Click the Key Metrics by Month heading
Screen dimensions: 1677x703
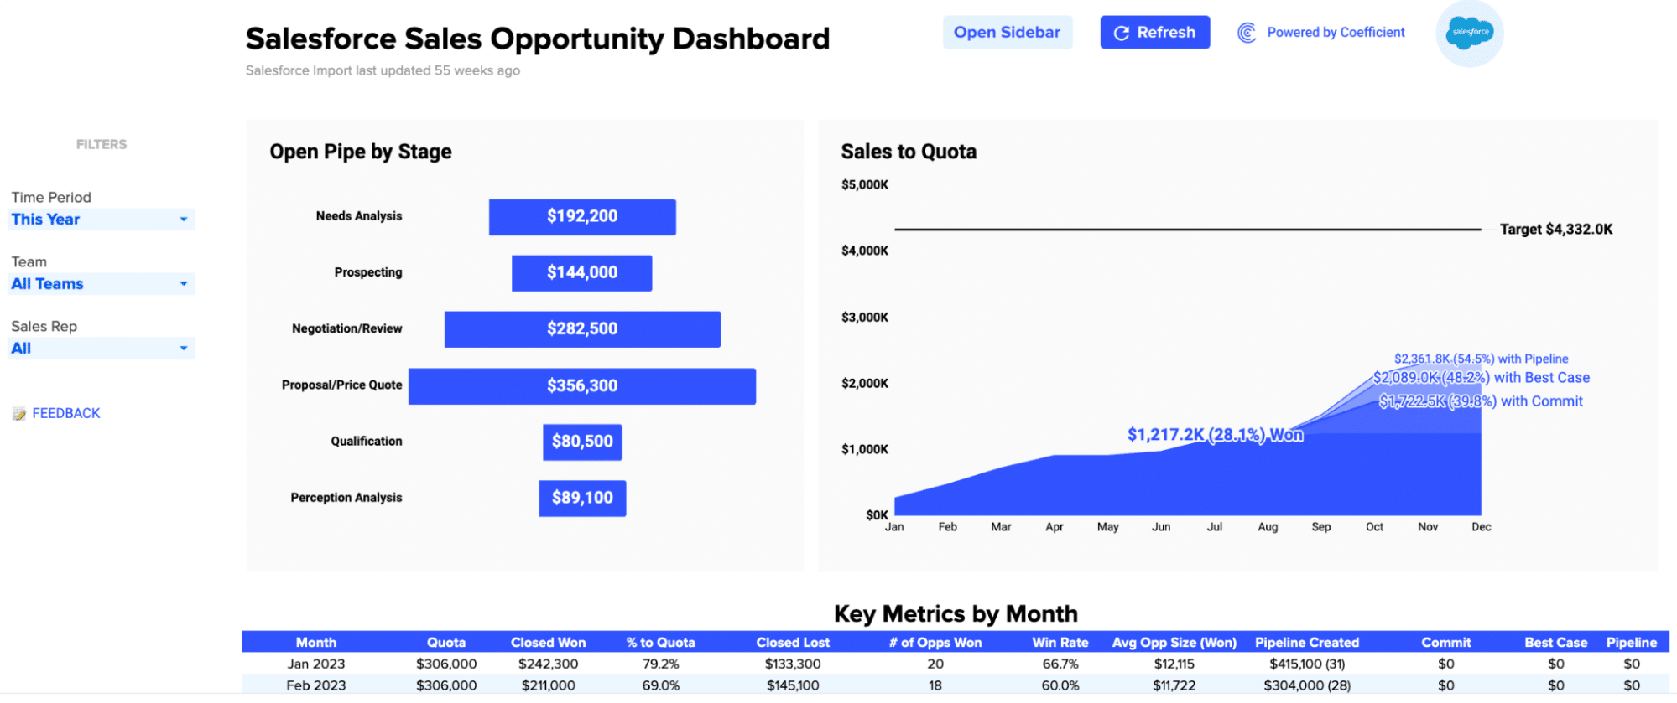coord(956,614)
